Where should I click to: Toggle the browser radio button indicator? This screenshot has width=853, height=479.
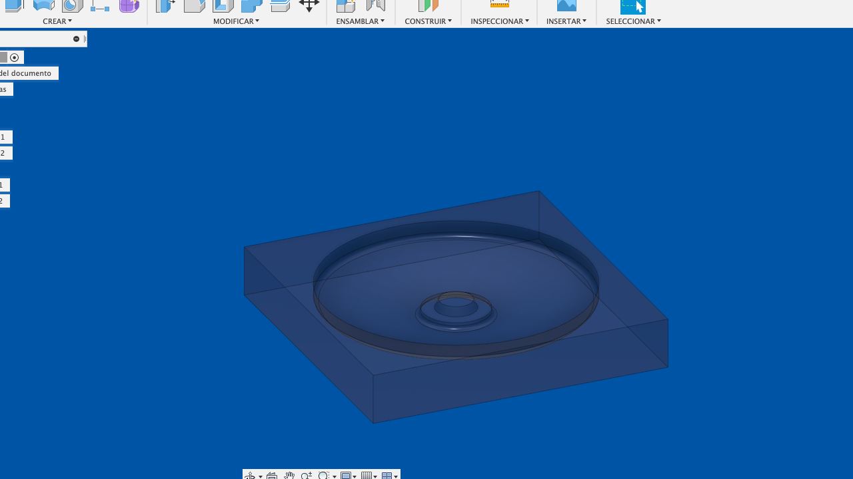(15, 57)
